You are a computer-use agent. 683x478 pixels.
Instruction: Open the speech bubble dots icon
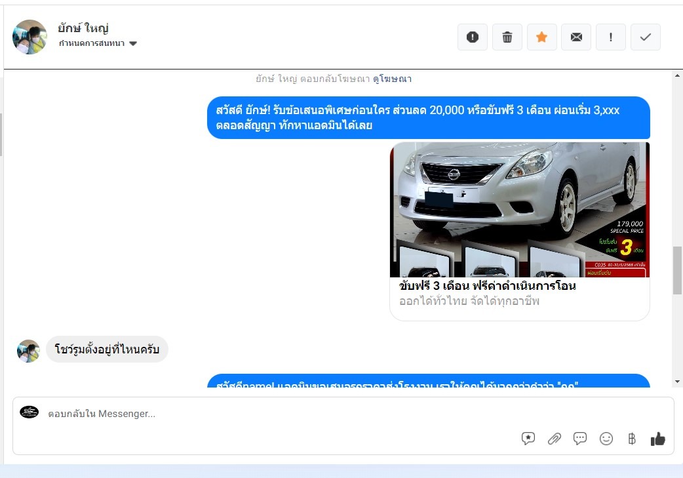(580, 439)
